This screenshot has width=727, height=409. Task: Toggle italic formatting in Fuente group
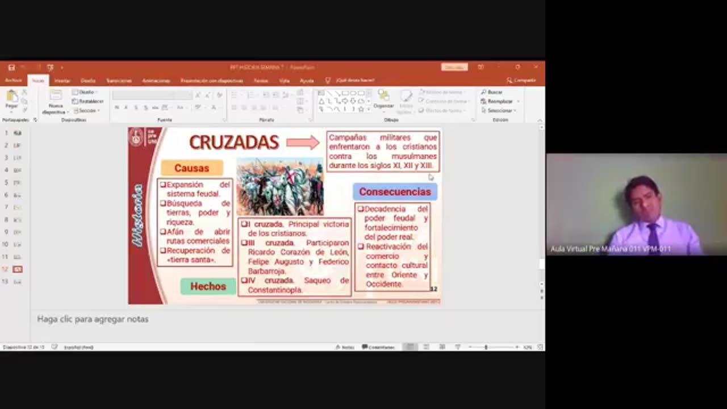coord(126,107)
